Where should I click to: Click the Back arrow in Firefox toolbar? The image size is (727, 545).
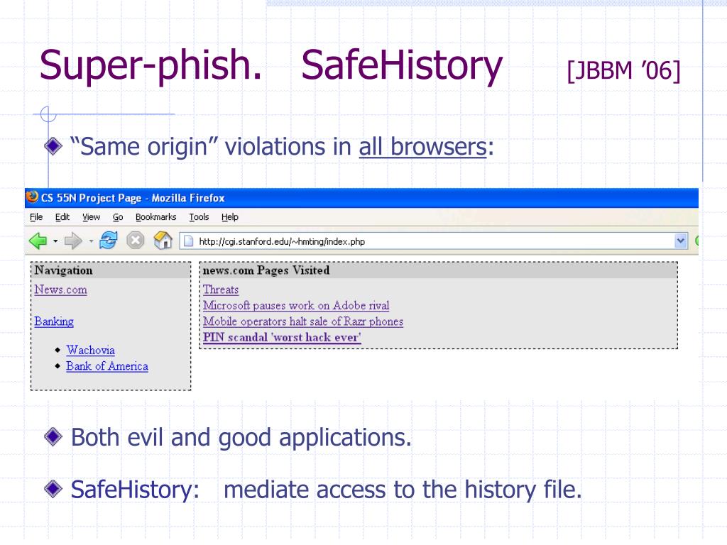point(38,241)
